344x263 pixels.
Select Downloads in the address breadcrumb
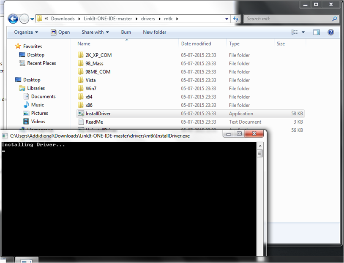63,19
